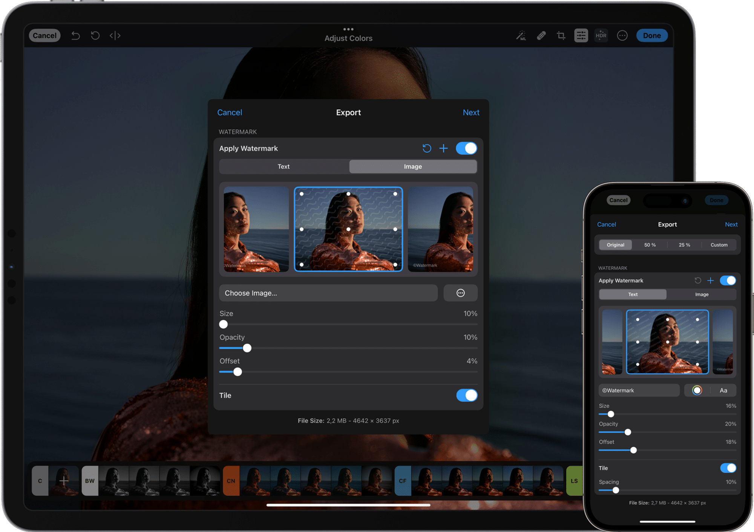Select the Image tab on iPhone panel
The height and width of the screenshot is (532, 754).
point(702,294)
